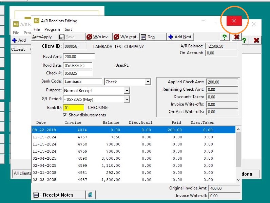
Task: Select invoice 4987 row
Action: click(133, 180)
